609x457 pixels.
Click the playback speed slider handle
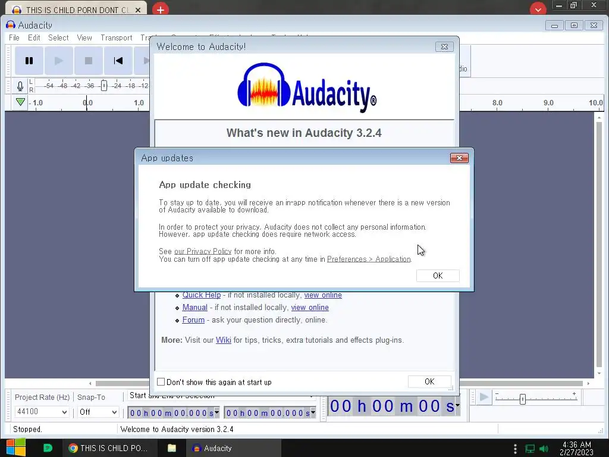pyautogui.click(x=522, y=399)
